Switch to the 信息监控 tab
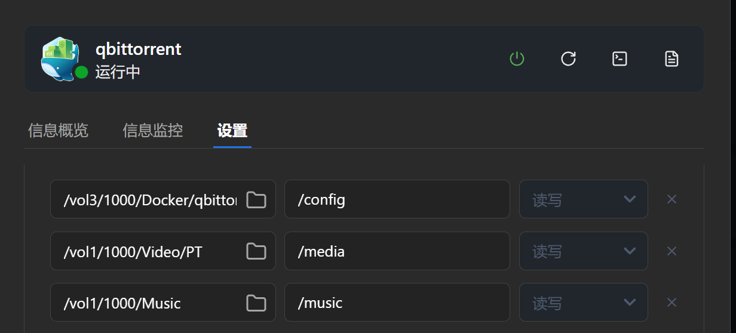This screenshot has height=333, width=736. pos(153,130)
